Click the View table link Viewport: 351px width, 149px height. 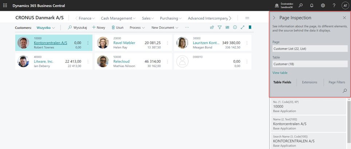tap(280, 73)
